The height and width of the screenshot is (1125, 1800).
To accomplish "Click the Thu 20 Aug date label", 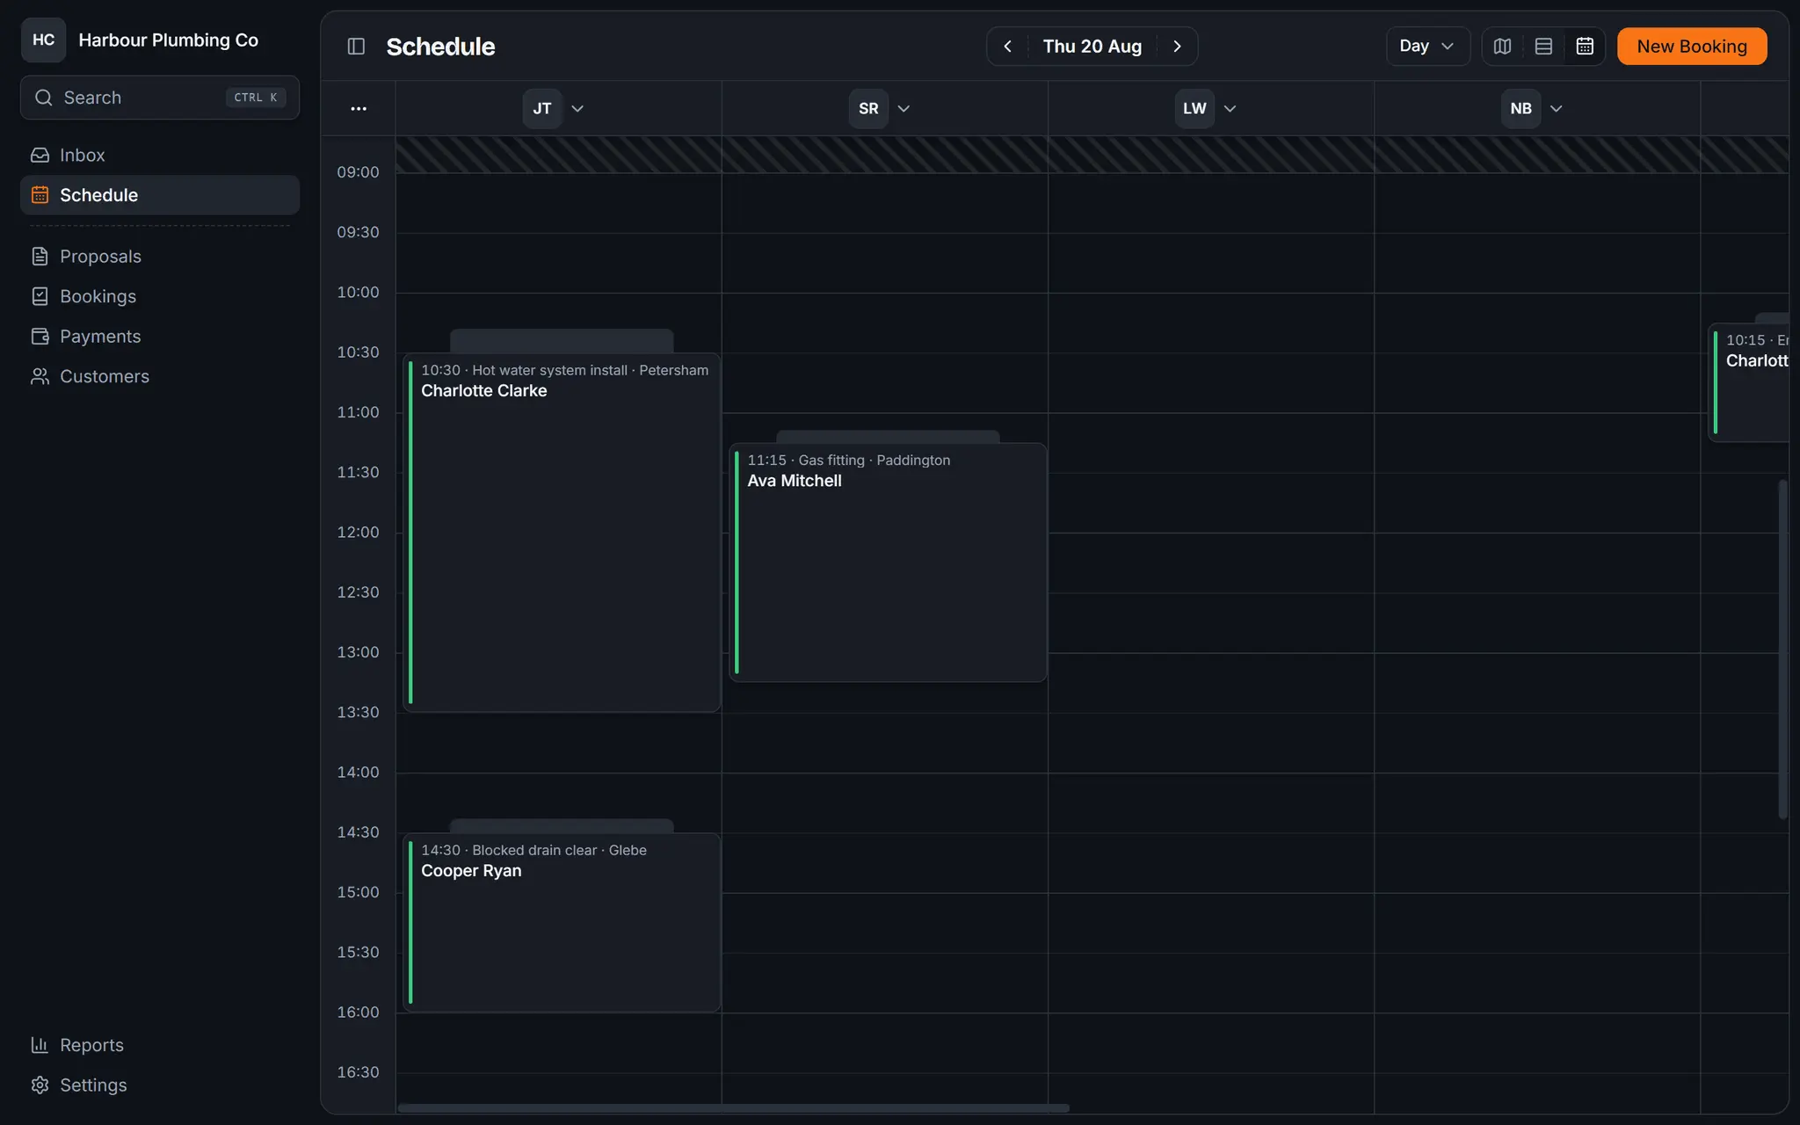I will pyautogui.click(x=1092, y=47).
